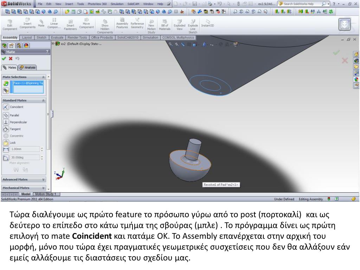Expand the ex2 assembly tree node
360x270 pixels.
53,43
